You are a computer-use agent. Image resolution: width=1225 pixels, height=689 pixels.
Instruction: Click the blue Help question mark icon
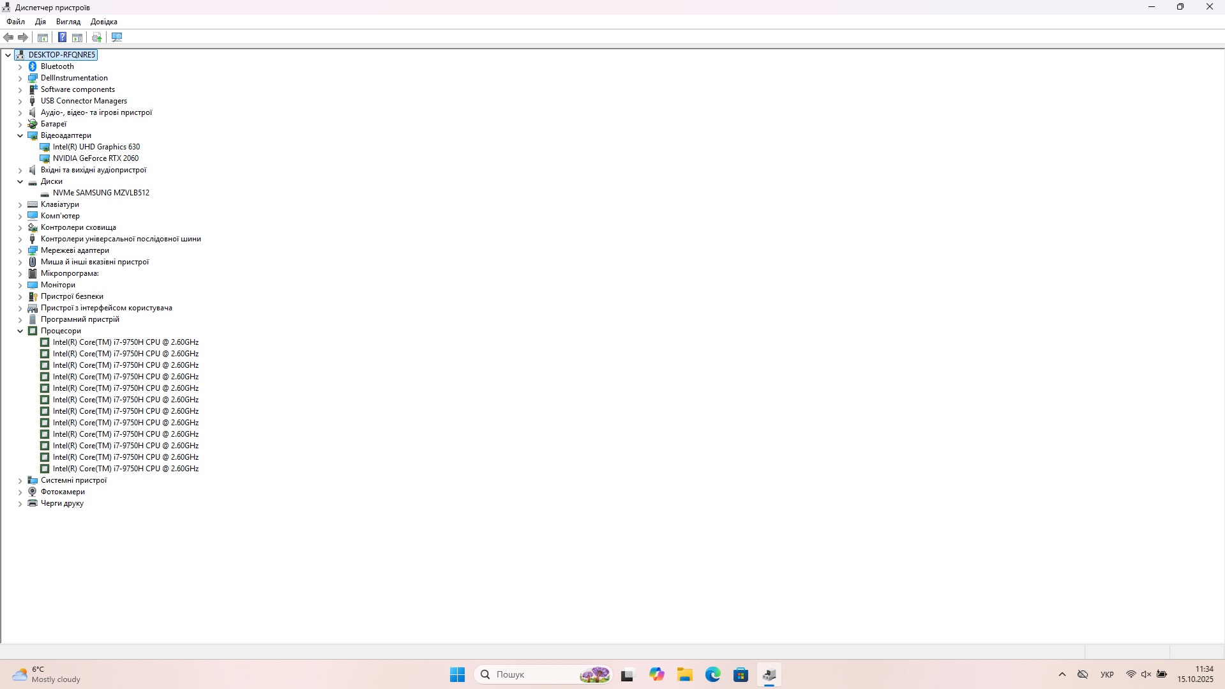(62, 37)
